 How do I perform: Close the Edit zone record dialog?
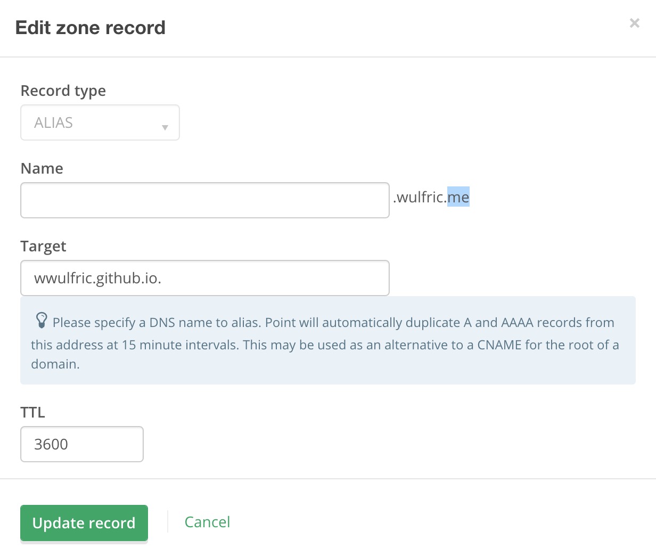(x=634, y=23)
